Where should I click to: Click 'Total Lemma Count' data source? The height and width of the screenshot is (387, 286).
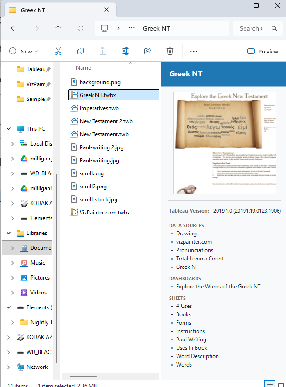(200, 259)
